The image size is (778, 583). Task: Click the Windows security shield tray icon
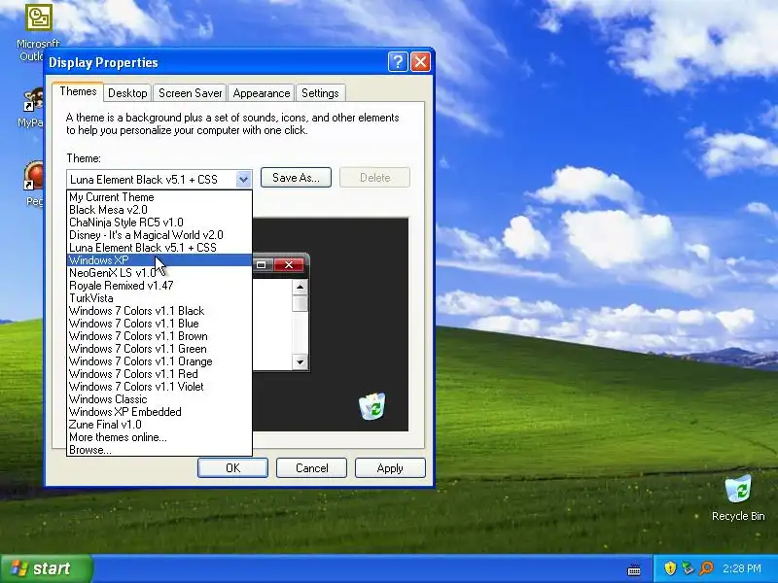click(x=670, y=568)
